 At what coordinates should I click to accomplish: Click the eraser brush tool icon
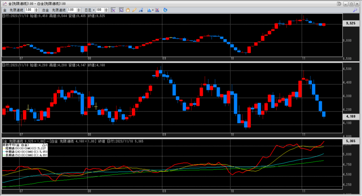[141, 10]
